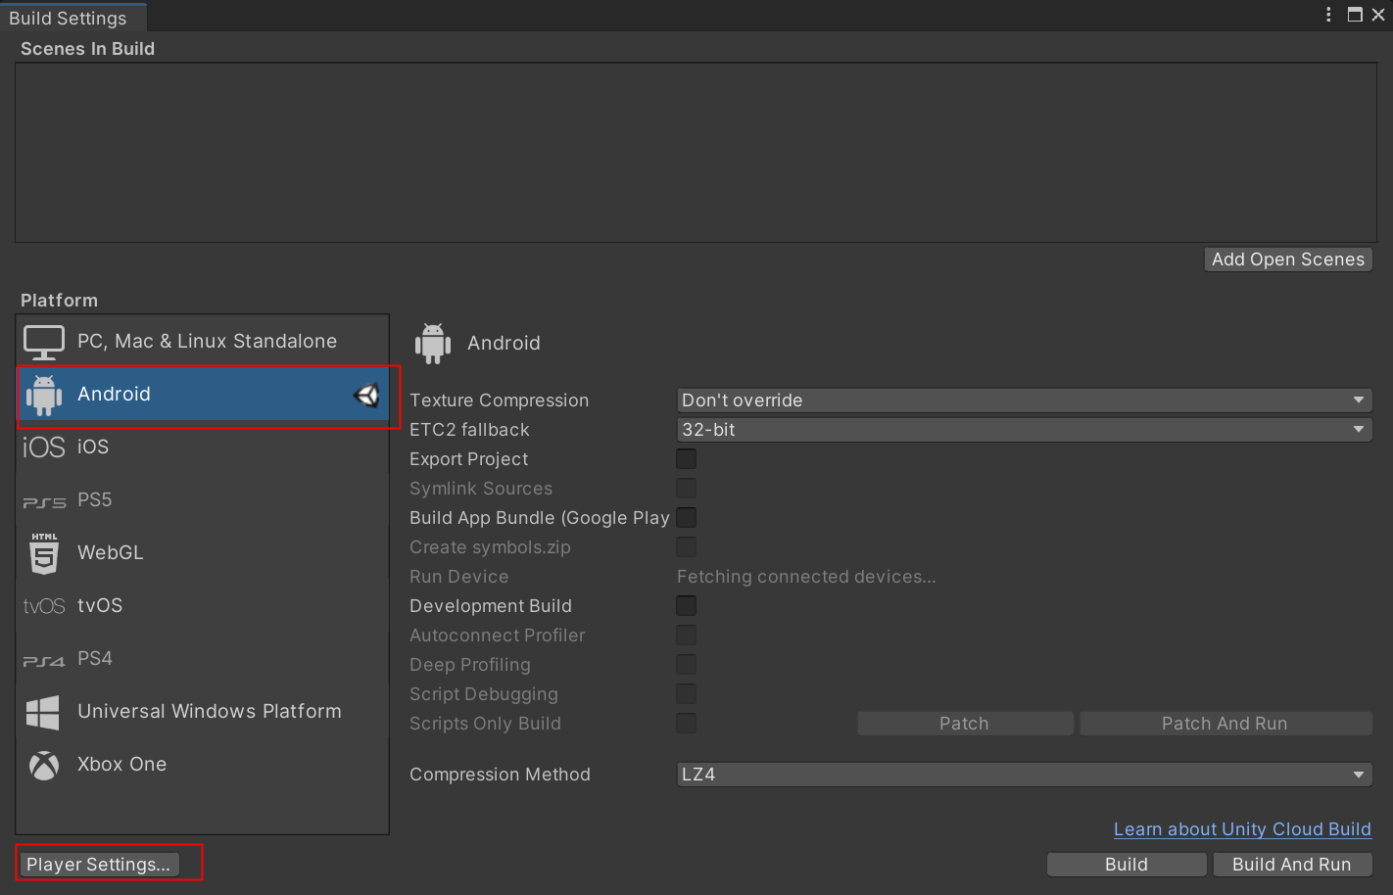Click the Texture Compression label
1393x895 pixels.
point(500,400)
